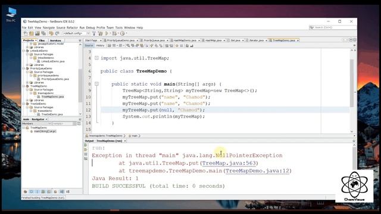
Task: Click the first filter icon in Navigator bottom bar
Action: [25, 191]
